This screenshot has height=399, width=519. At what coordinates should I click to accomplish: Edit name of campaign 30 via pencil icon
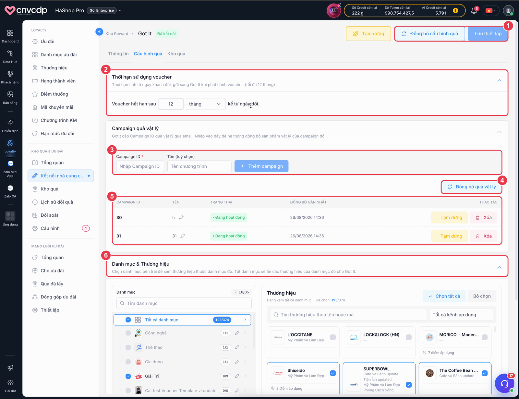(181, 217)
